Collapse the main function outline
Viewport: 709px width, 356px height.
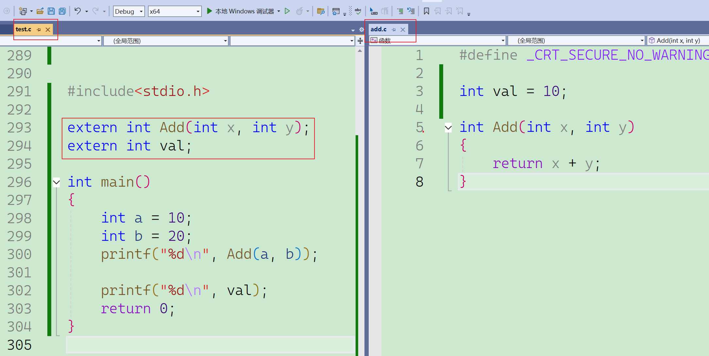tap(56, 182)
